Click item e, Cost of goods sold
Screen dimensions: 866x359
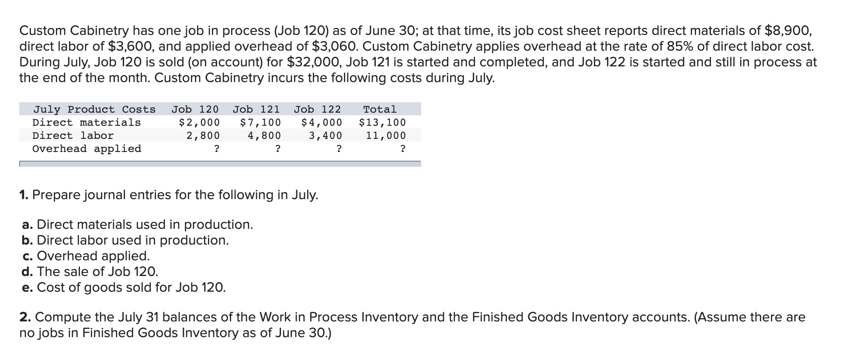[x=124, y=287]
